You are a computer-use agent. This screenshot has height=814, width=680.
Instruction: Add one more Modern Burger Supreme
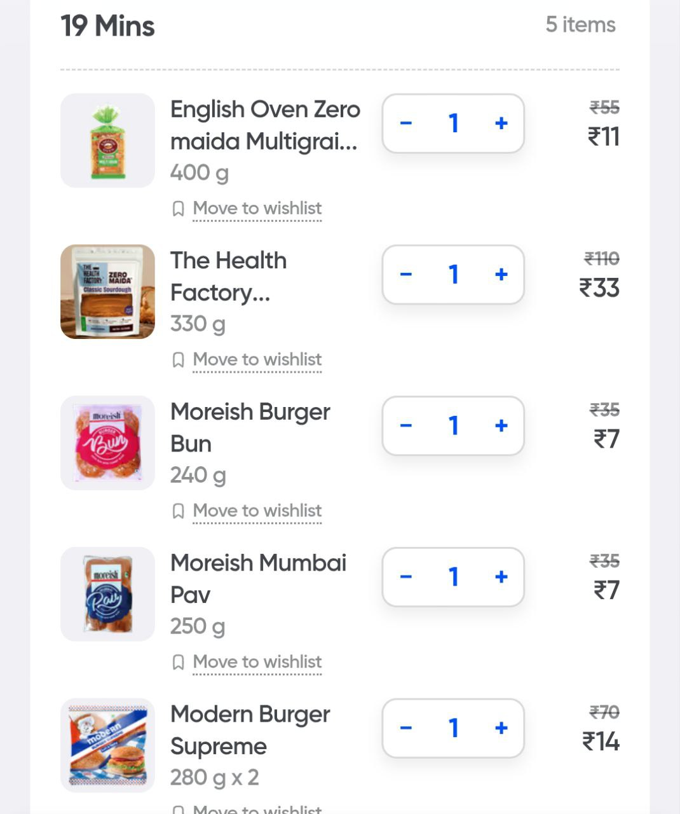coord(501,728)
